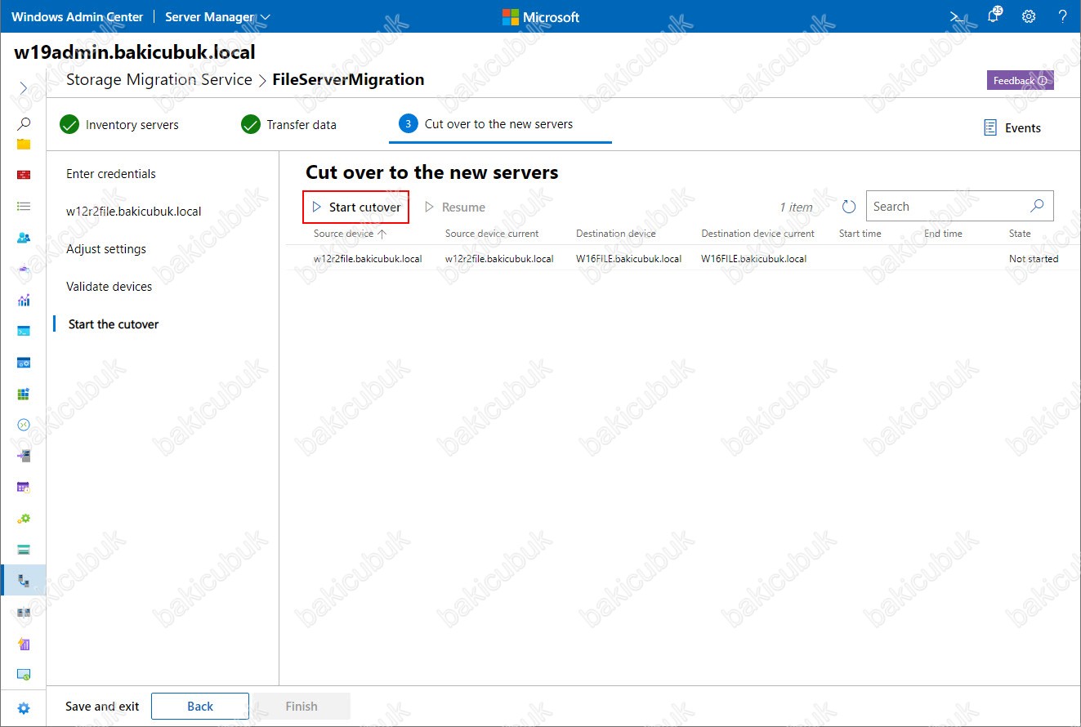
Task: Click the 1 item count label
Action: [796, 207]
